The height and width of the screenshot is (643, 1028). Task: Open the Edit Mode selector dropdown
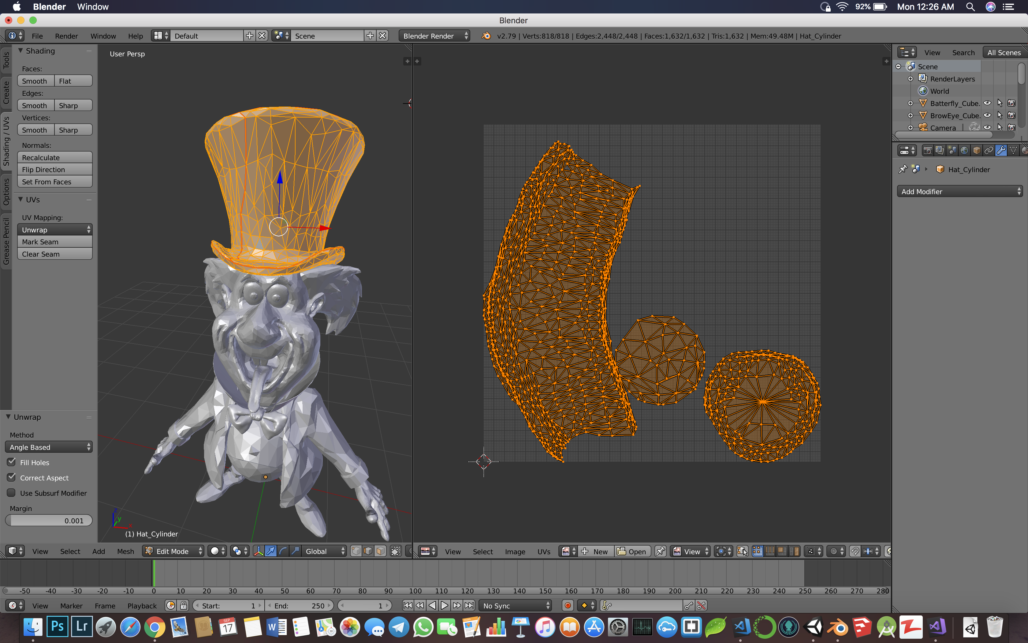coord(173,551)
